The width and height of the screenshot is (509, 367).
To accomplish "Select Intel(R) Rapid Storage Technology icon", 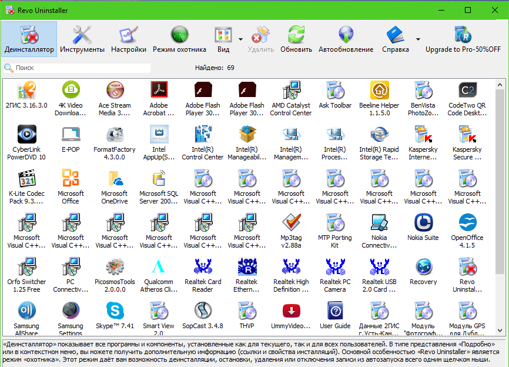I will click(x=380, y=134).
